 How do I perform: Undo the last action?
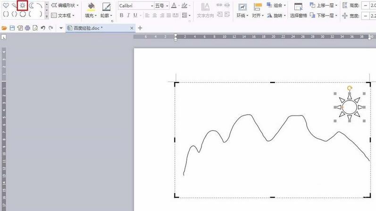pos(43,28)
